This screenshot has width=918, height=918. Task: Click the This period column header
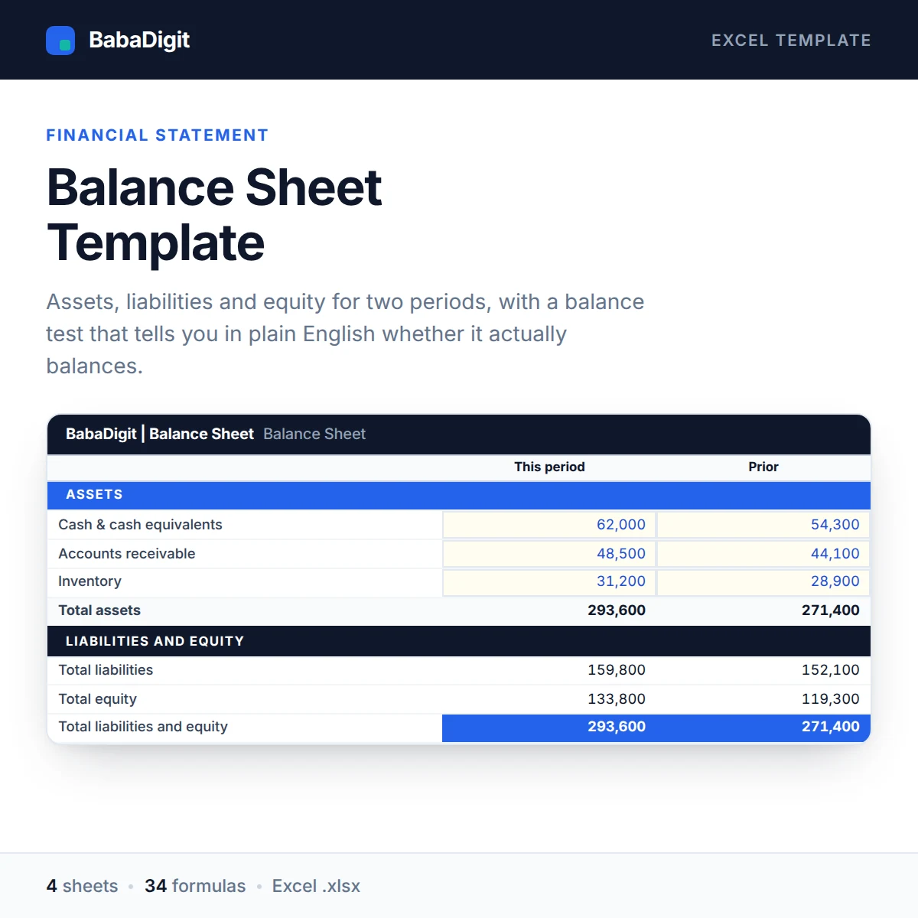coord(549,467)
